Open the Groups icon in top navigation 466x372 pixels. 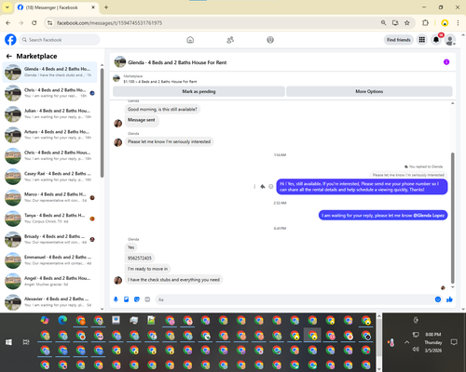click(x=270, y=40)
